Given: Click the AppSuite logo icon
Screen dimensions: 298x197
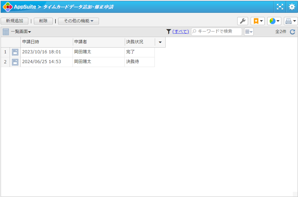Looking at the screenshot, I should pos(7,7).
